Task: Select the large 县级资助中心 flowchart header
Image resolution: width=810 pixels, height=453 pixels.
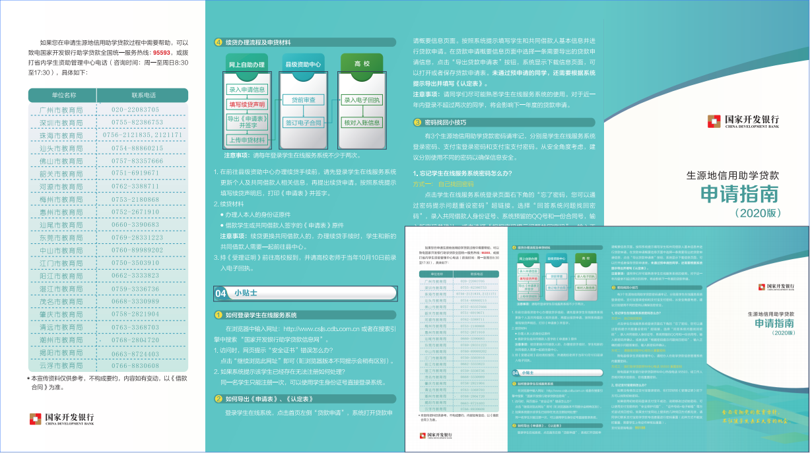Action: (x=303, y=64)
